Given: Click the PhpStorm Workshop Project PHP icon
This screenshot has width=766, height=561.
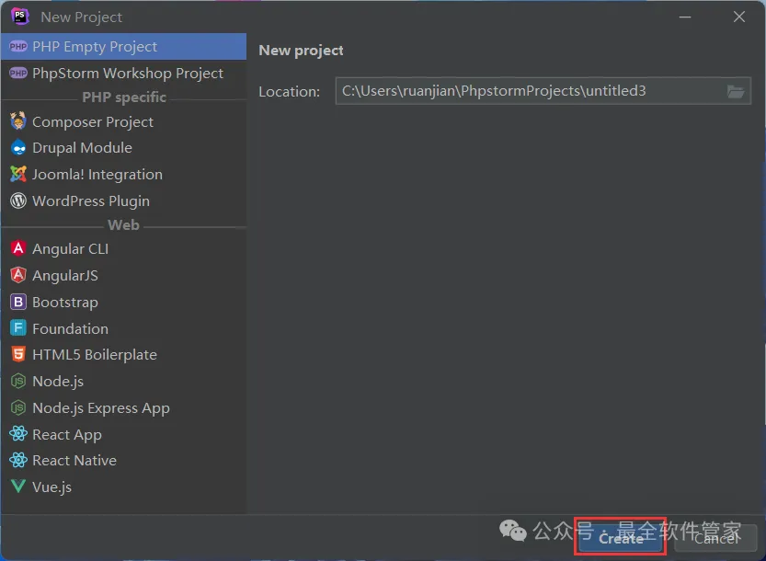Looking at the screenshot, I should pyautogui.click(x=18, y=74).
